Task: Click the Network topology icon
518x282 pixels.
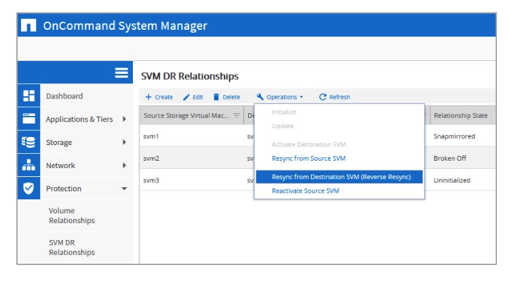Action: click(28, 165)
